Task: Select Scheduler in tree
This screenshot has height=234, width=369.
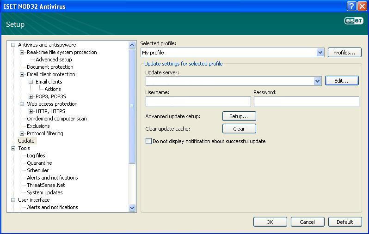Action: click(38, 170)
